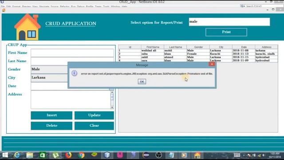Click inside the Address text area
284x160 pixels.
coord(71,100)
